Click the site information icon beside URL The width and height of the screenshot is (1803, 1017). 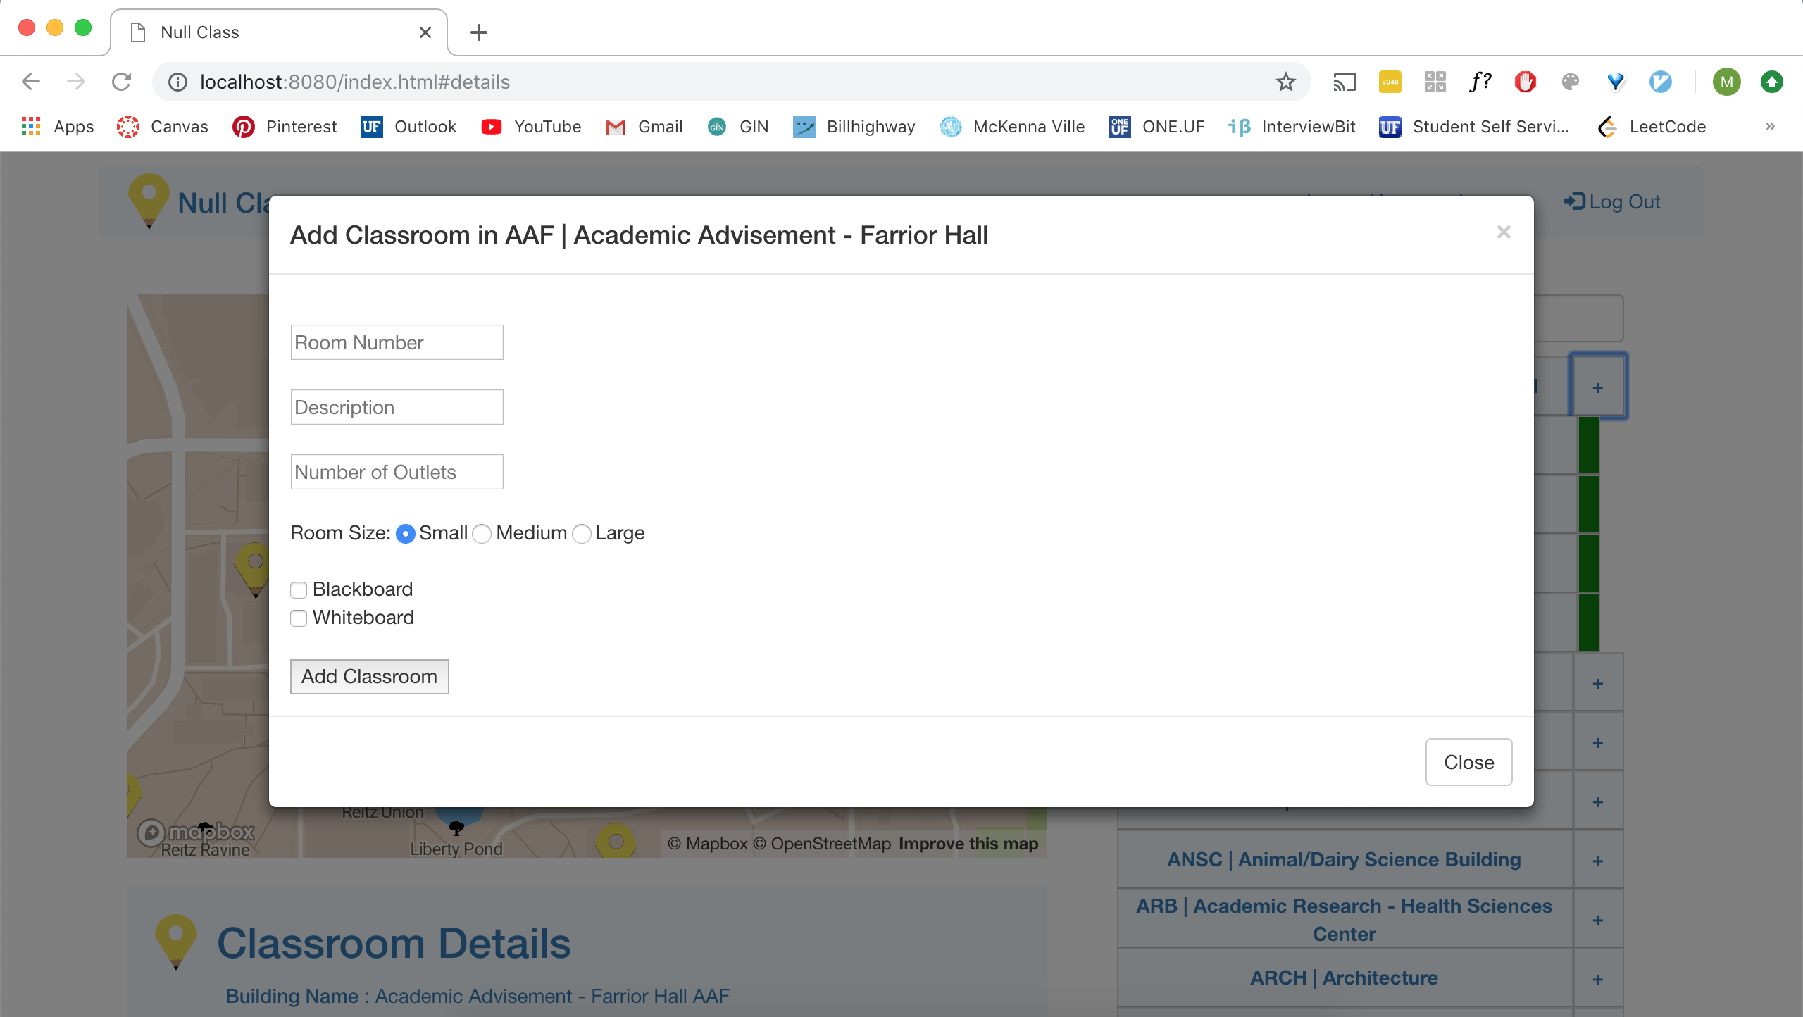(177, 82)
